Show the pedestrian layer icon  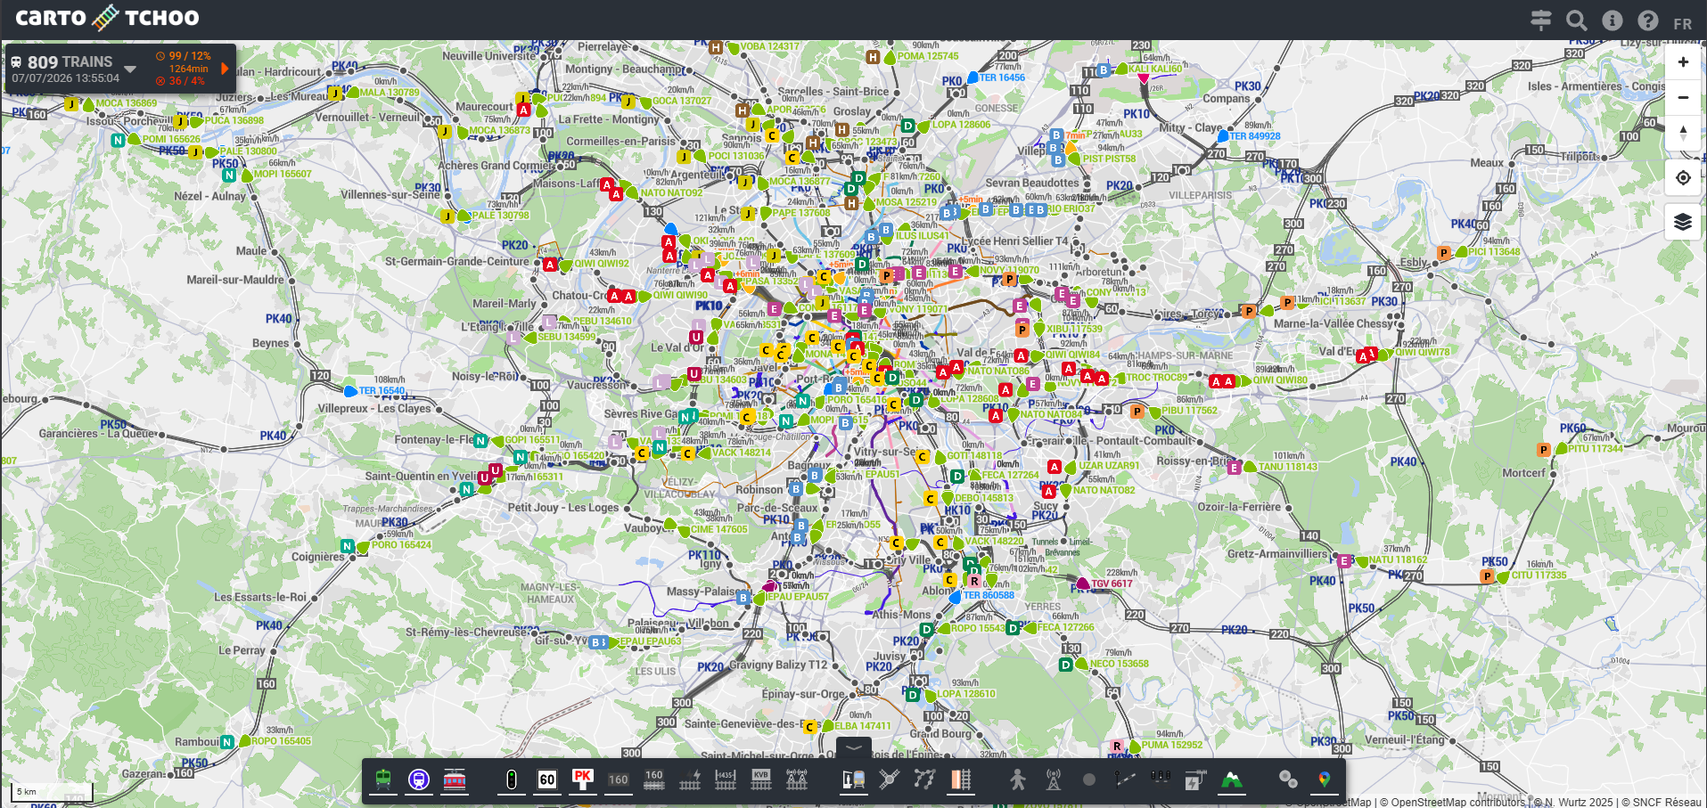pos(1018,779)
